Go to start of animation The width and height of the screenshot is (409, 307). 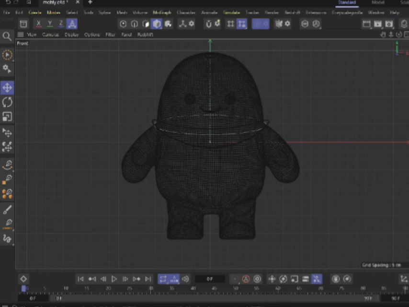pos(80,279)
